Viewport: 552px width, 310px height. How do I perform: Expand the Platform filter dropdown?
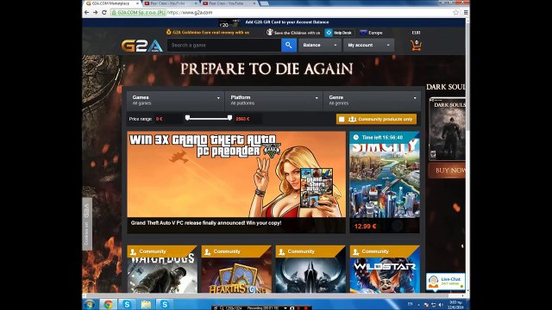[x=274, y=100]
